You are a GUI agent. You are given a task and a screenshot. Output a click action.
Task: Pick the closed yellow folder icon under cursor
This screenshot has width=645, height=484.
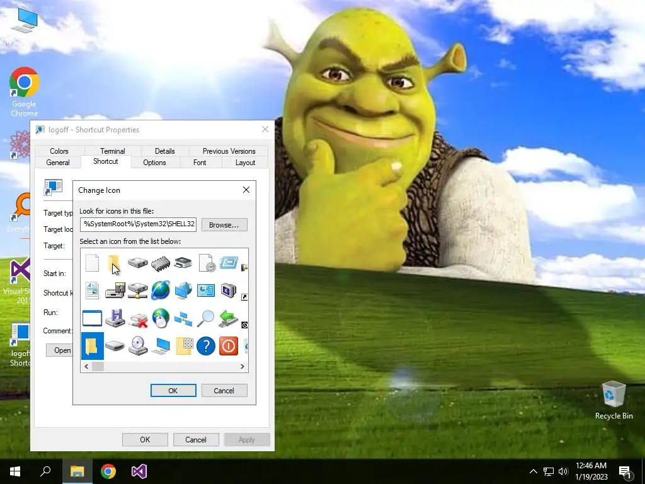114,264
